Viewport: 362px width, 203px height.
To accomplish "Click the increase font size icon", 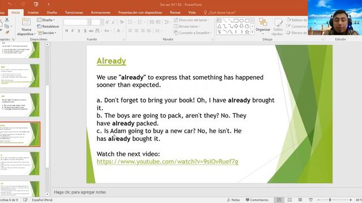I will click(107, 22).
